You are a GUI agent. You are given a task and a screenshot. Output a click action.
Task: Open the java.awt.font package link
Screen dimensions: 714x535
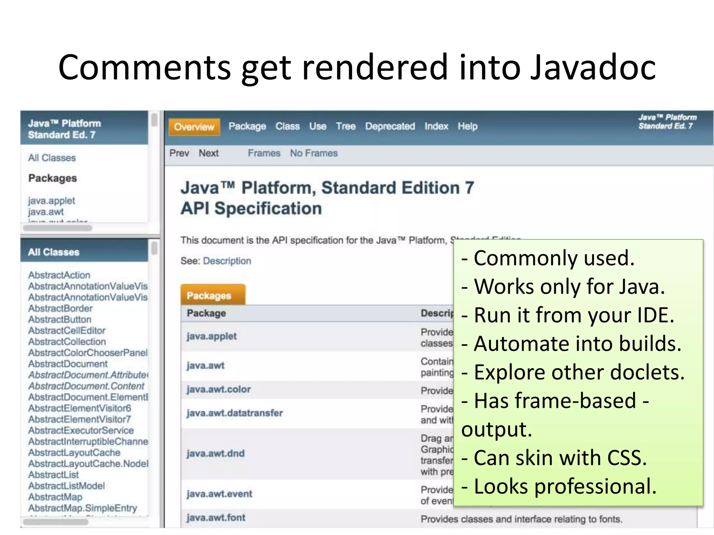tap(216, 518)
